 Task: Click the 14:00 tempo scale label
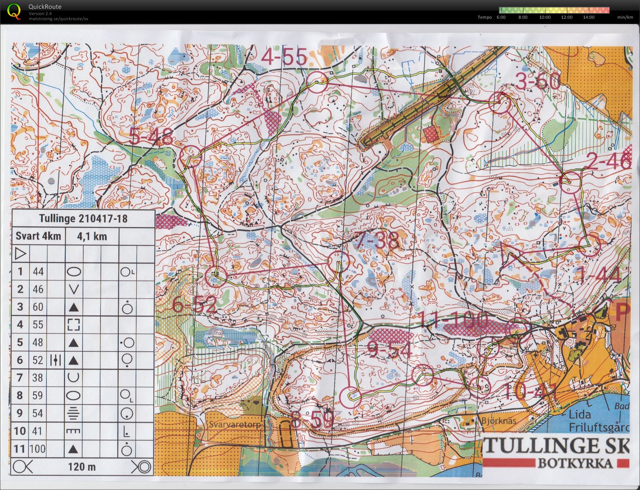tap(589, 17)
